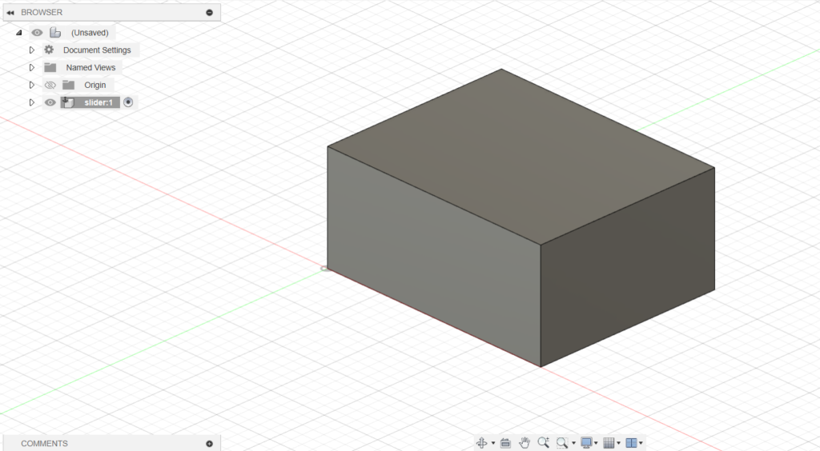The width and height of the screenshot is (820, 451).
Task: Click the Zoom Window (Fit) magnifier icon
Action: point(562,443)
